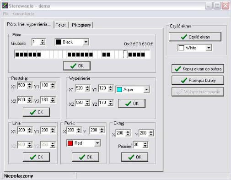The height and width of the screenshot is (180, 231).
Task: Adjust the Grubość spinner arrows
Action: coord(43,42)
